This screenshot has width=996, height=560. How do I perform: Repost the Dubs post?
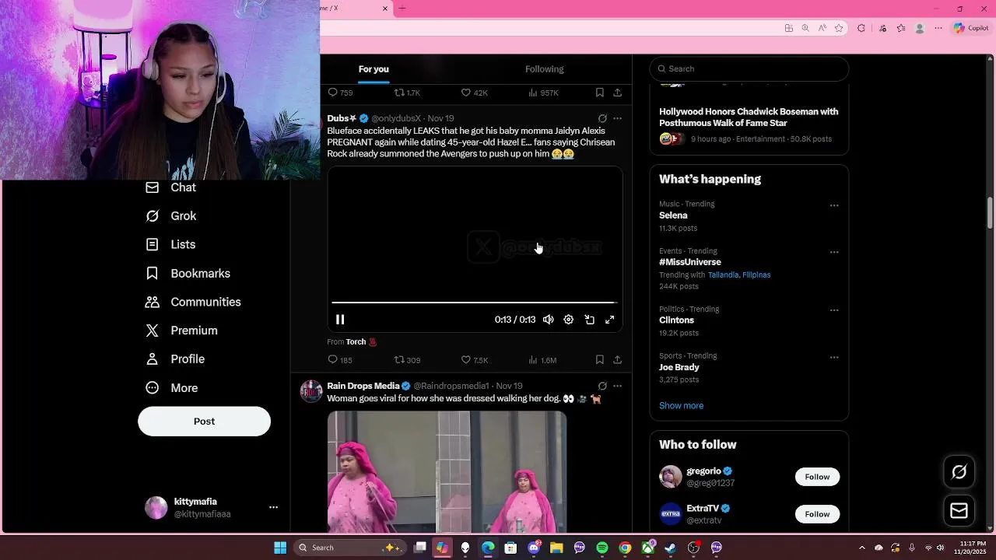(407, 360)
